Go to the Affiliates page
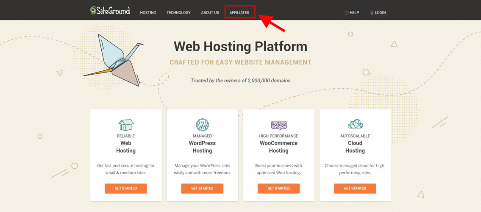 (239, 13)
